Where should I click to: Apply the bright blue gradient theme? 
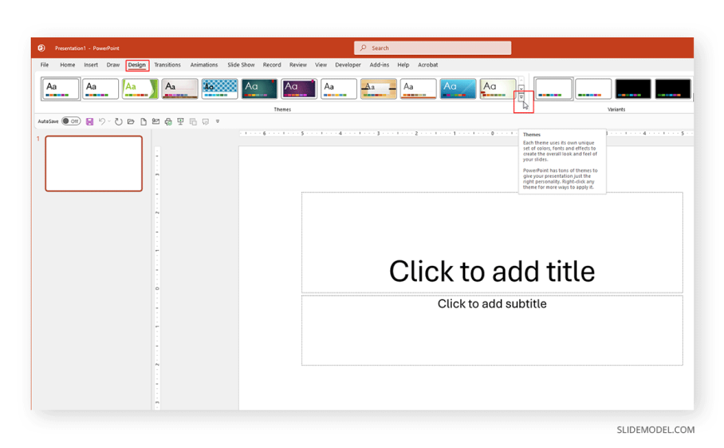click(458, 89)
